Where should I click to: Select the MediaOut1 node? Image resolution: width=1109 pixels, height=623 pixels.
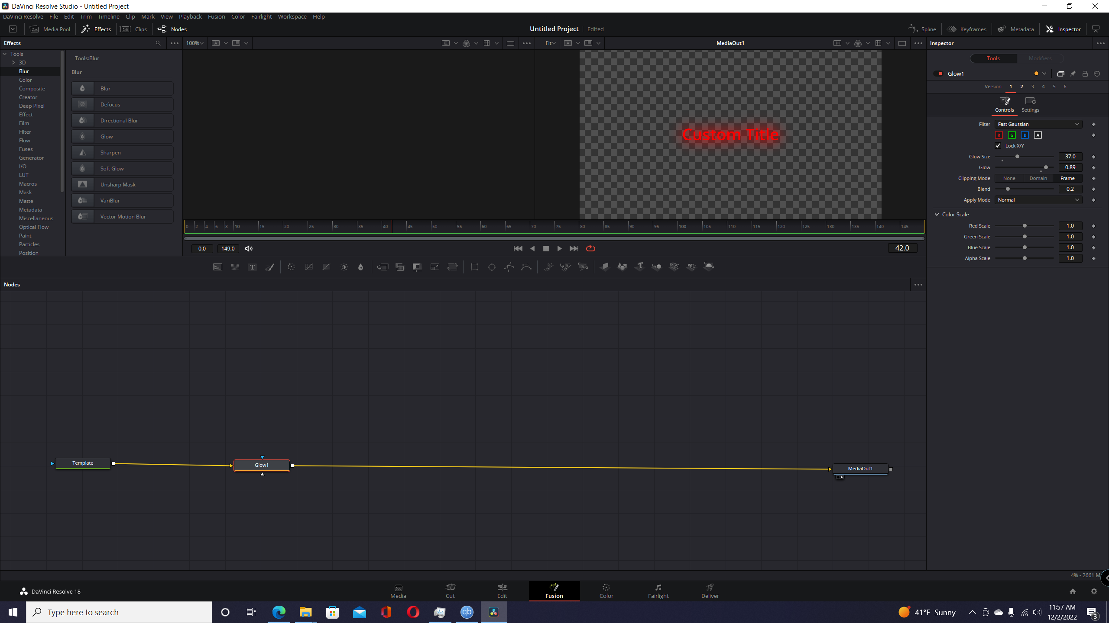coord(860,469)
